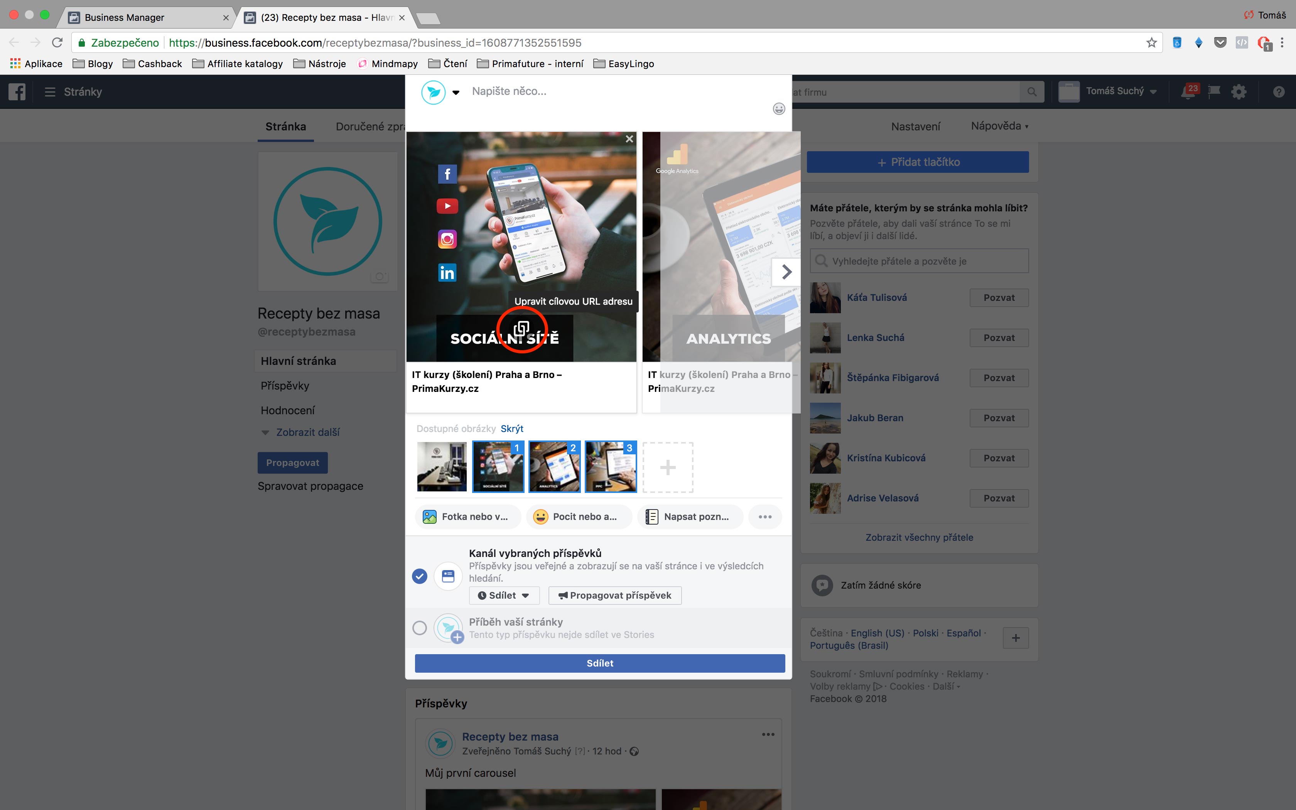The width and height of the screenshot is (1296, 810).
Task: Open settings gear in top bar
Action: (x=1239, y=92)
